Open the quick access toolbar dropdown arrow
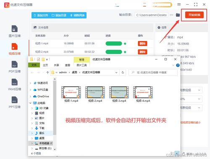This screenshot has width=210, height=159. tap(47, 59)
